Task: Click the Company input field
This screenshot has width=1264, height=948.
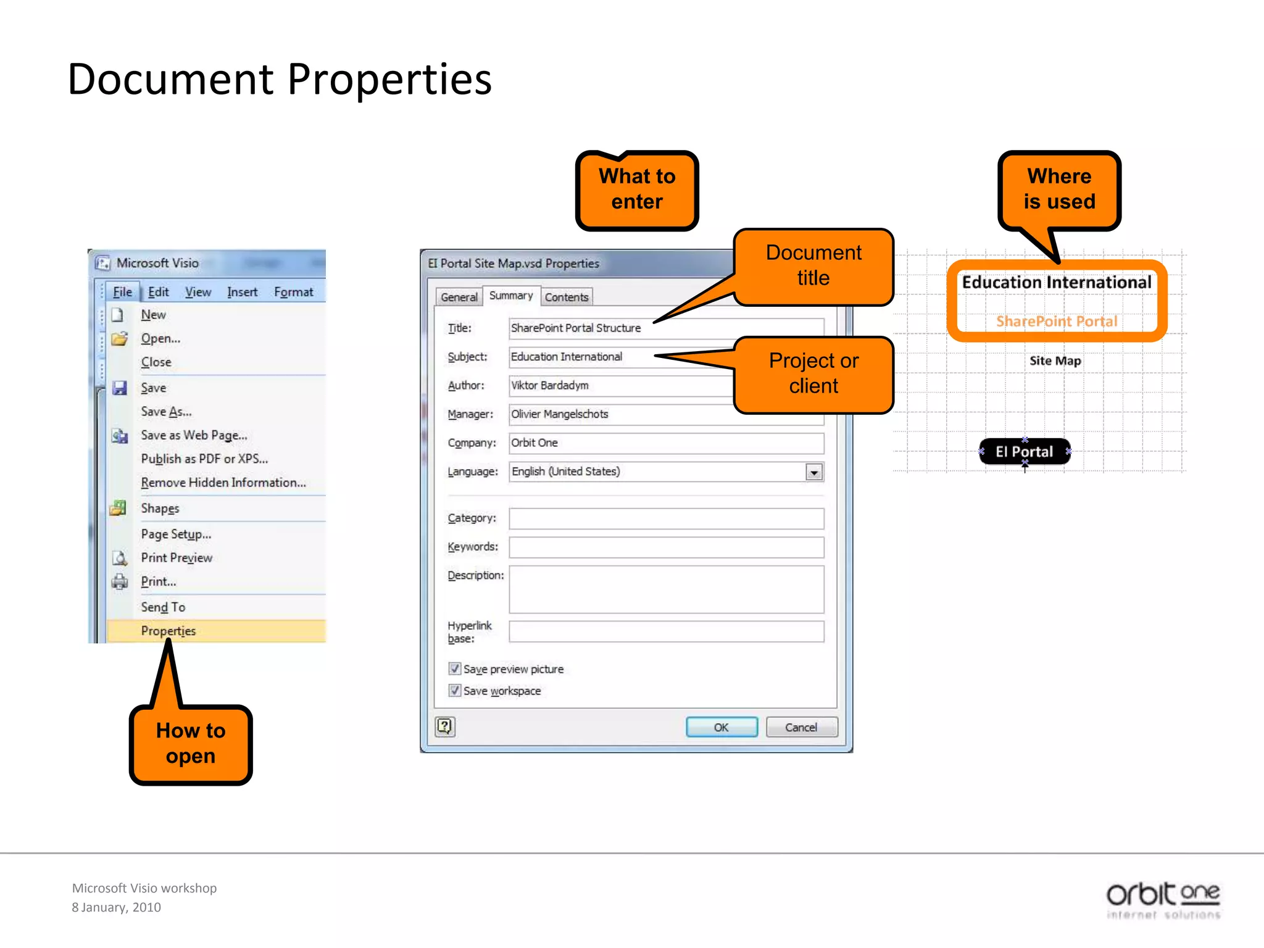Action: pyautogui.click(x=666, y=443)
